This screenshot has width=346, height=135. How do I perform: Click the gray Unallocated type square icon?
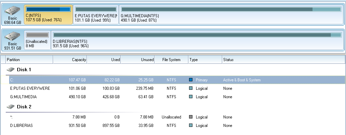click(191, 117)
